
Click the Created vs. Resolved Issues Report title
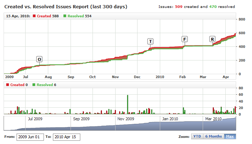[x=66, y=6]
